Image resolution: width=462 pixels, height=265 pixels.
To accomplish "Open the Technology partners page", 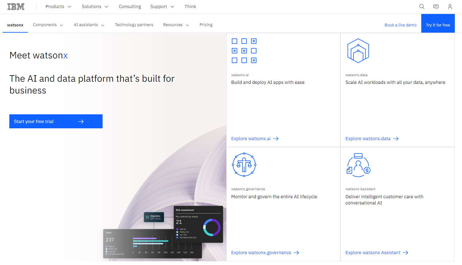I will (x=134, y=25).
